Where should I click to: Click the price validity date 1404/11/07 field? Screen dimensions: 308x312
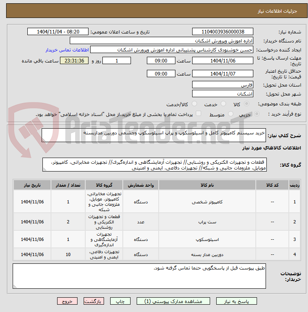click(x=223, y=74)
